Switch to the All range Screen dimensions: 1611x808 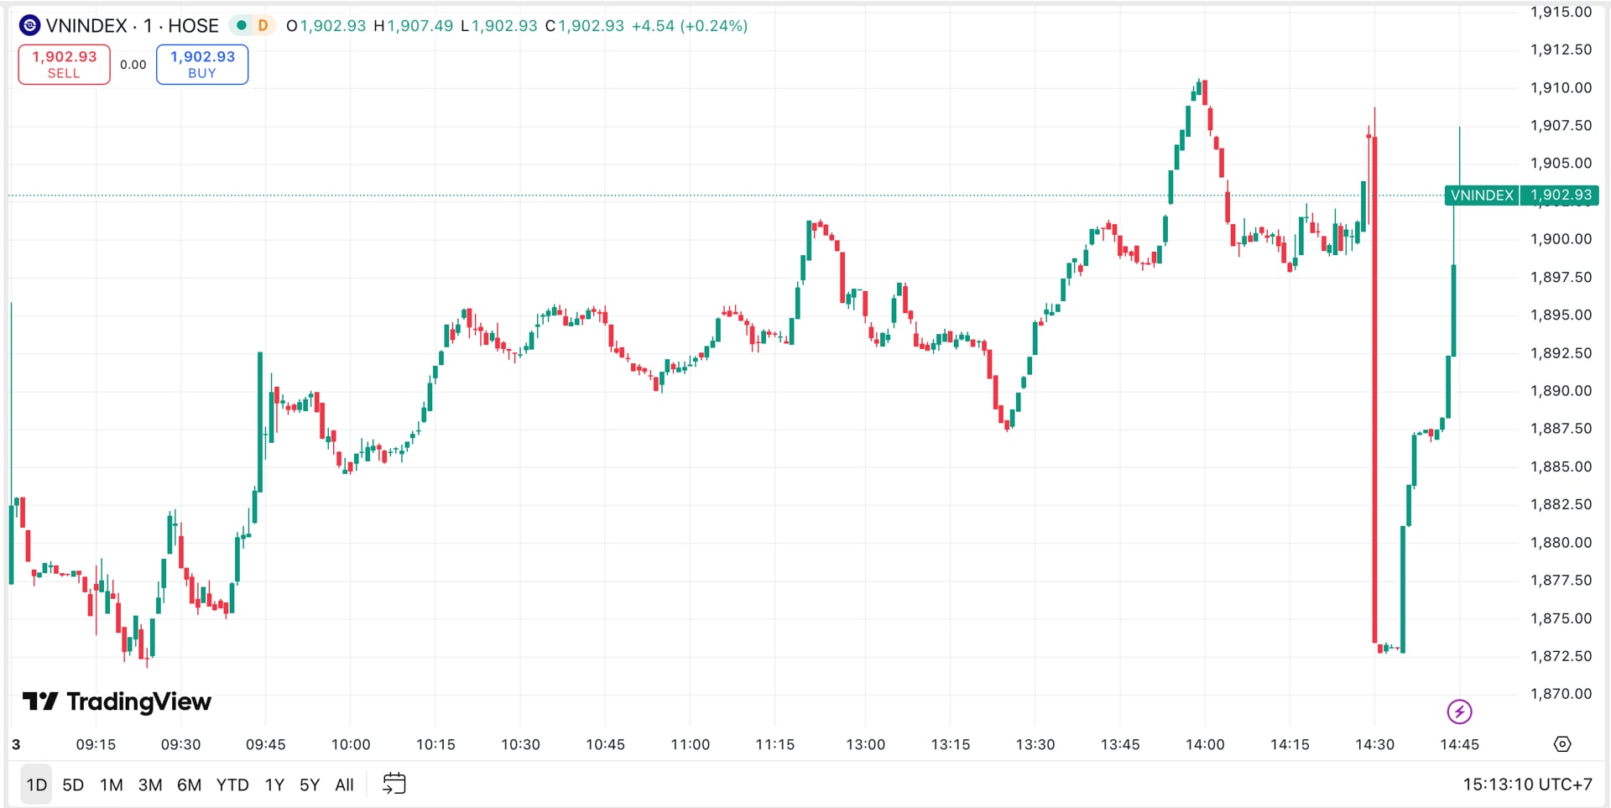[x=344, y=785]
